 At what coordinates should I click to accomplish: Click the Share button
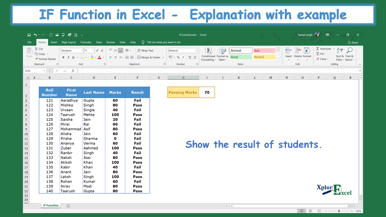coord(353,42)
